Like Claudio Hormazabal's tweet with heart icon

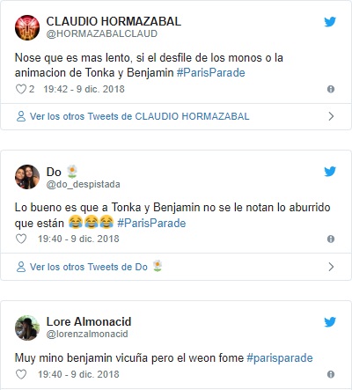21,89
